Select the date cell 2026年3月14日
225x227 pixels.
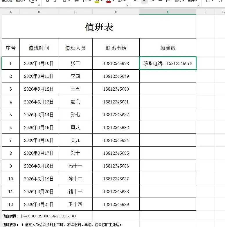click(x=39, y=114)
